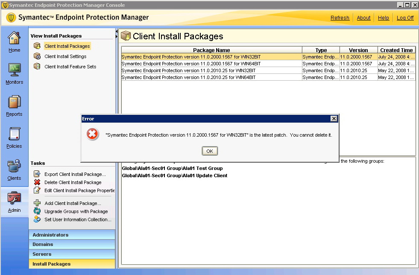Click the Refresh link
This screenshot has width=419, height=275.
coord(340,18)
